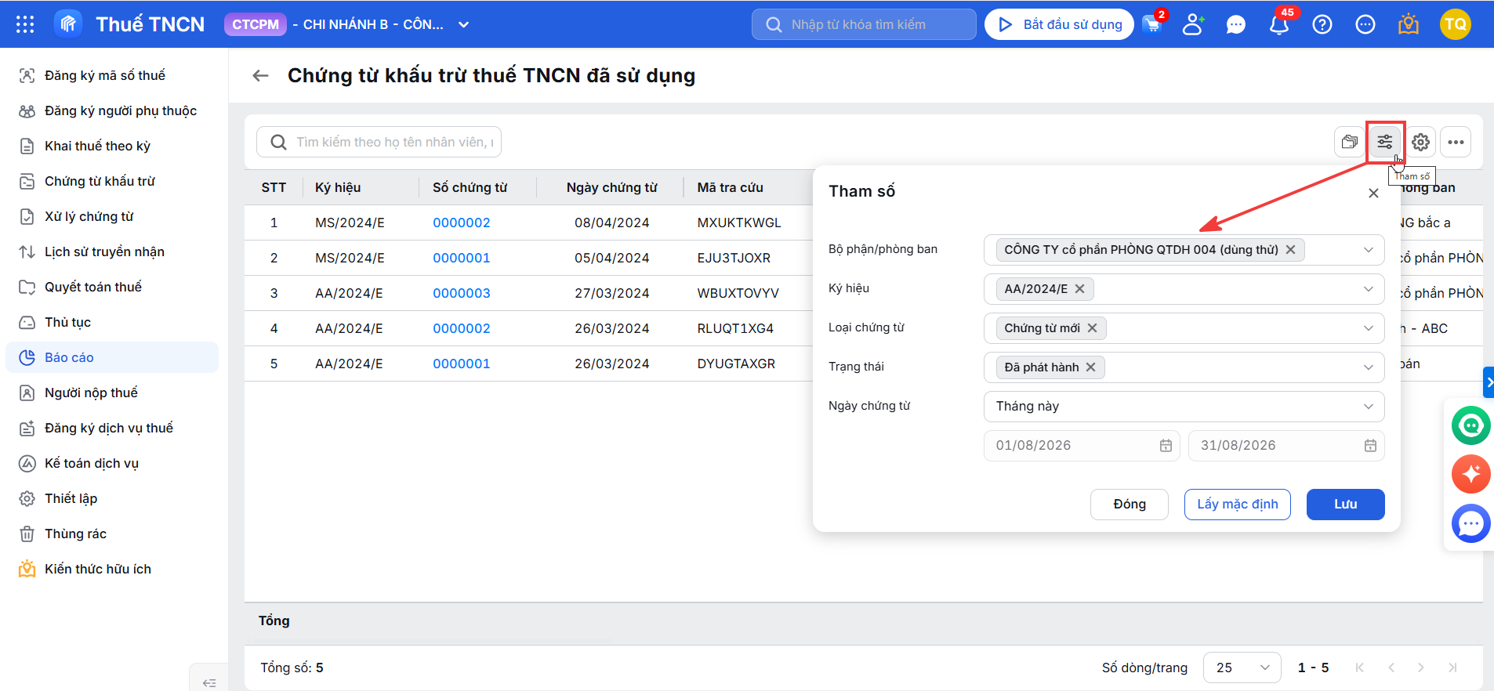Viewport: 1494px width, 691px height.
Task: Click the toolbar copy windows icon
Action: (x=1350, y=142)
